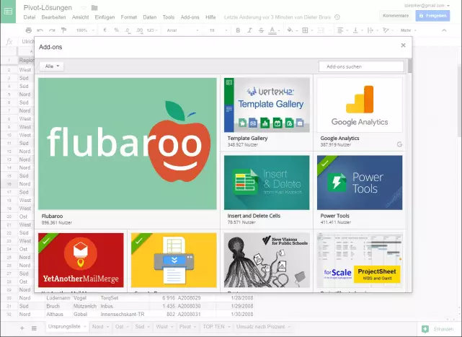The width and height of the screenshot is (462, 337).
Task: Toggle bold formatting in the toolbar
Action: tap(237, 30)
